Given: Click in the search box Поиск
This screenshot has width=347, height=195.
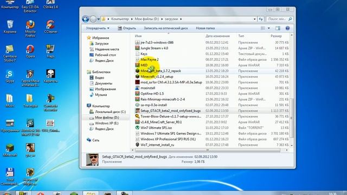Looking at the screenshot, I should 280,19.
